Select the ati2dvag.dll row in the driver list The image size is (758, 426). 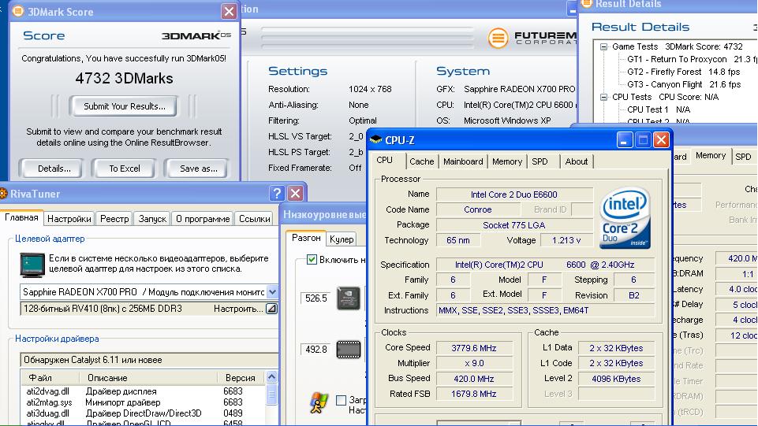[x=141, y=391]
